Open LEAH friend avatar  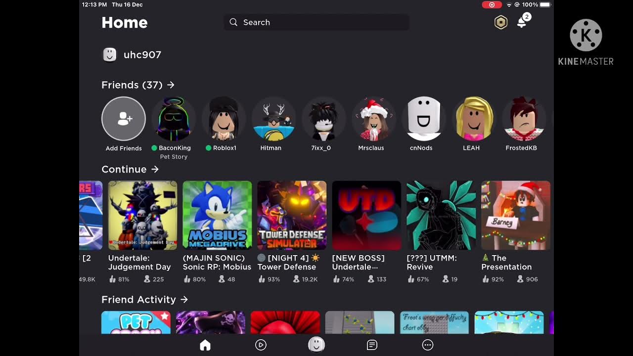pos(474,119)
